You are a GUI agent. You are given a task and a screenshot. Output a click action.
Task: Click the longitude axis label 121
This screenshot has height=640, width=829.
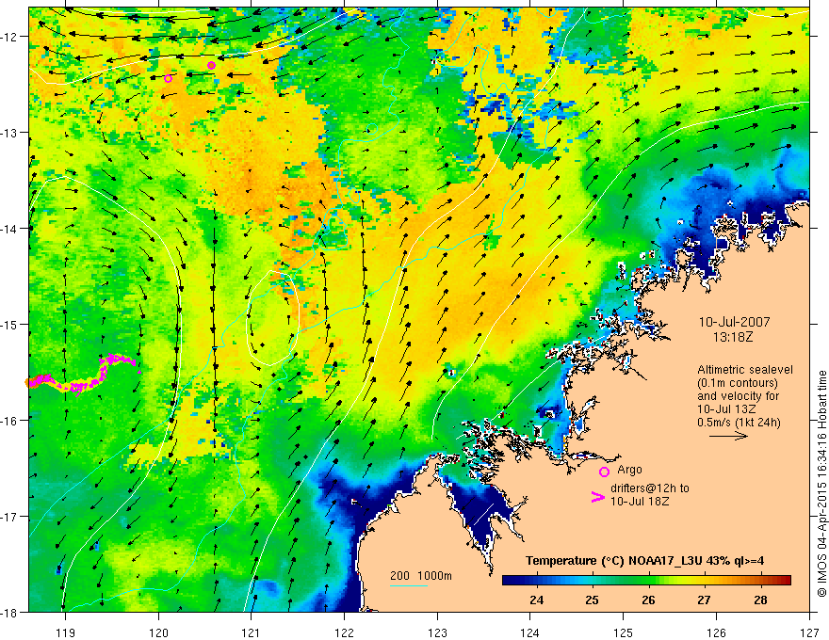252,632
